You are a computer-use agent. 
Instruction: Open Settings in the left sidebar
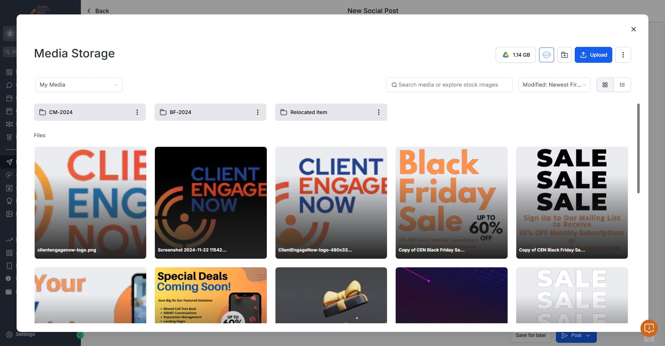pyautogui.click(x=21, y=334)
